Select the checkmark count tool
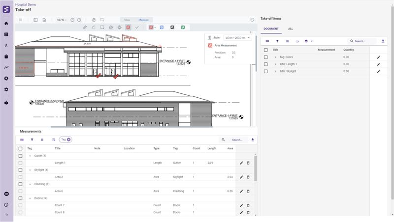The image size is (394, 222). point(137,28)
